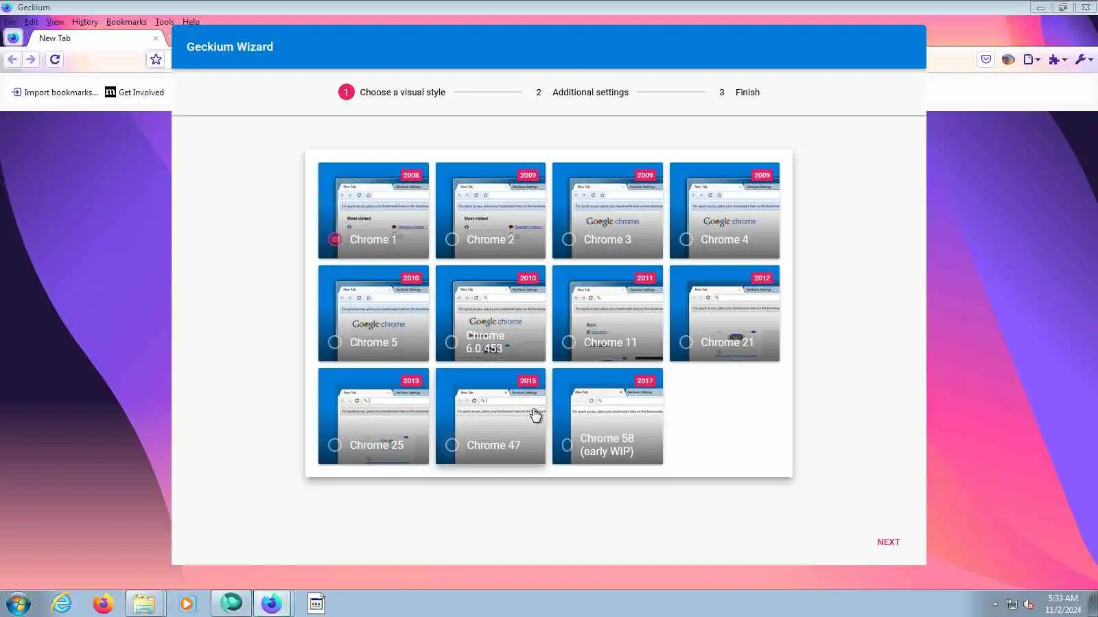The image size is (1098, 617).
Task: Open the History menu
Action: pos(85,22)
